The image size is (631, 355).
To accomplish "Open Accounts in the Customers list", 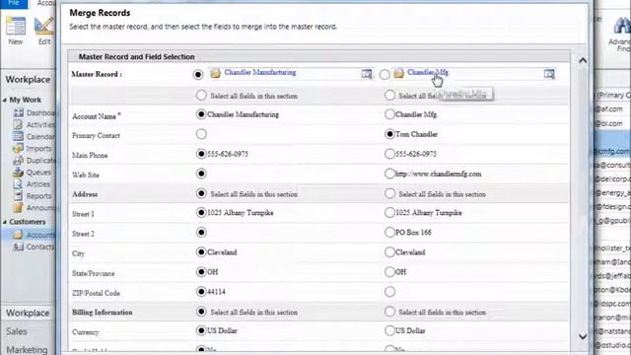I will tap(39, 235).
